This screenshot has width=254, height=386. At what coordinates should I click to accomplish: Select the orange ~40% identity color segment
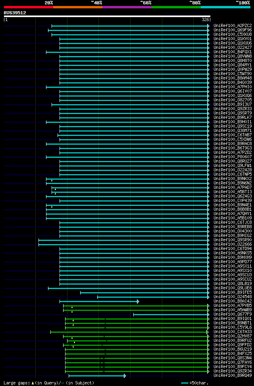tap(78, 7)
